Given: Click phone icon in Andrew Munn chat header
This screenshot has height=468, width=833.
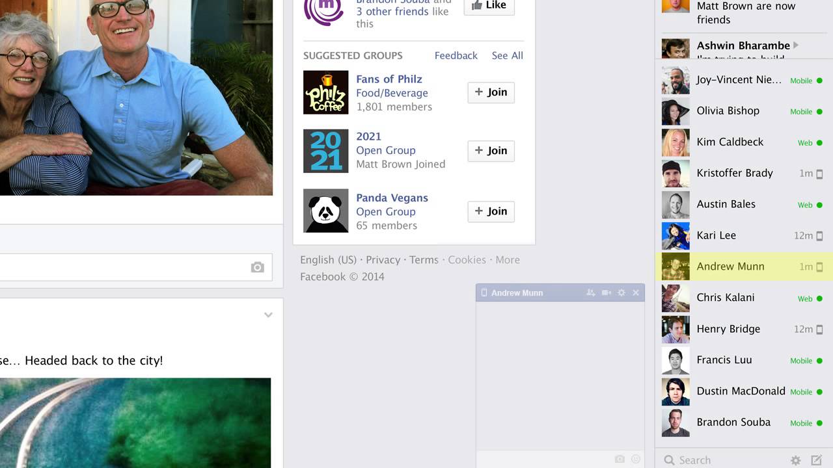Looking at the screenshot, I should 484,293.
